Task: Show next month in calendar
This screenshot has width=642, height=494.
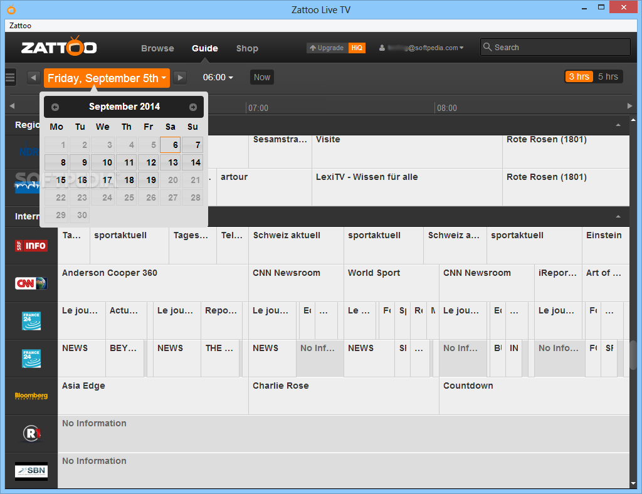Action: 193,107
